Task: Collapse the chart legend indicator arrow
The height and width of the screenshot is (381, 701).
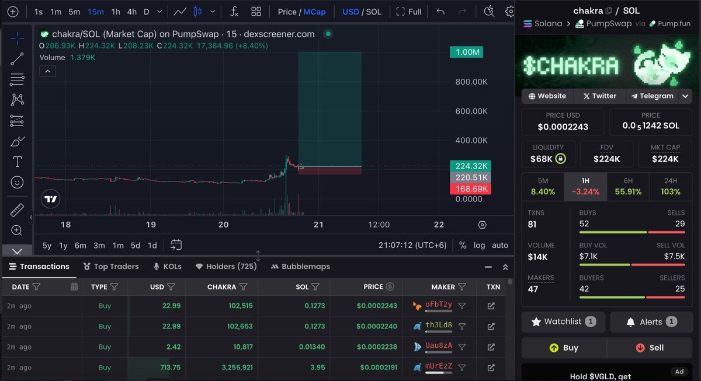Action: tap(48, 71)
